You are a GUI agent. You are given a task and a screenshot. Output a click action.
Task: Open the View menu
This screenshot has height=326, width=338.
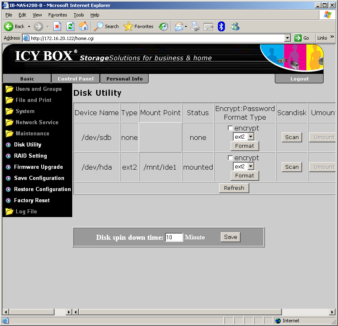(x=37, y=15)
